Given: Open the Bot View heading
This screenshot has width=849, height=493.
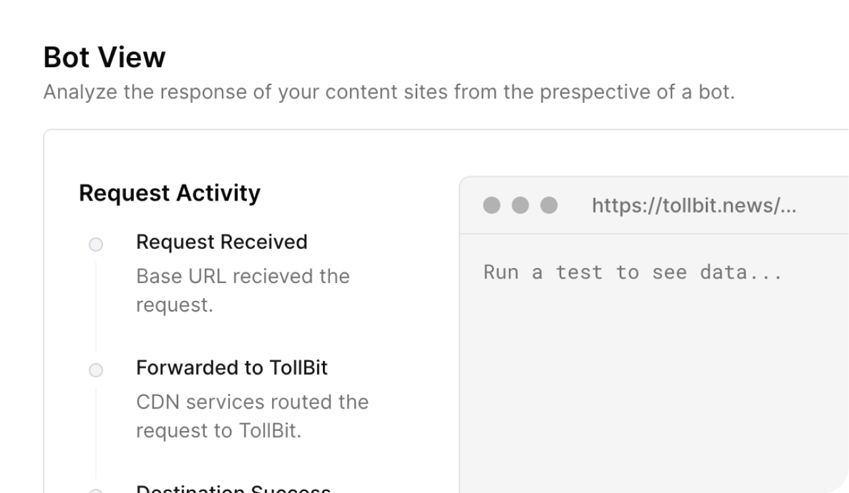Looking at the screenshot, I should pyautogui.click(x=104, y=57).
